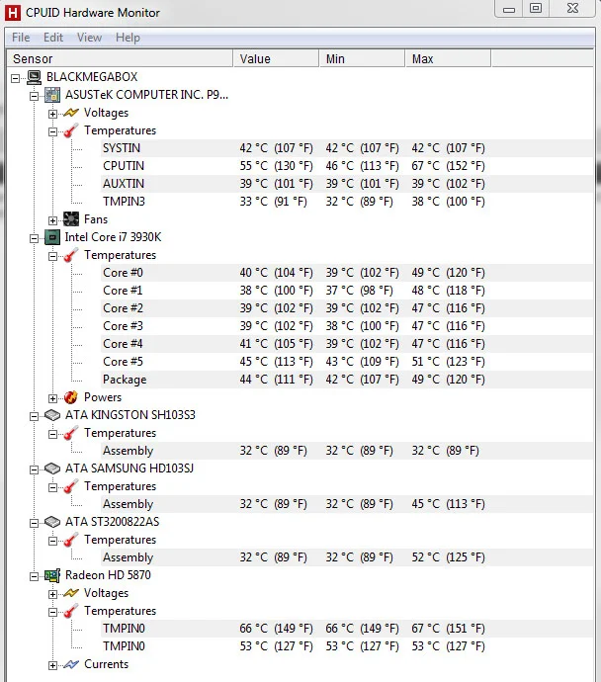Click the BLACKMEGABOX computer icon

coord(35,77)
